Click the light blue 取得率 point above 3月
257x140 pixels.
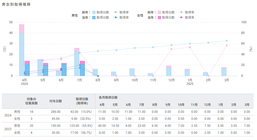[227, 41]
